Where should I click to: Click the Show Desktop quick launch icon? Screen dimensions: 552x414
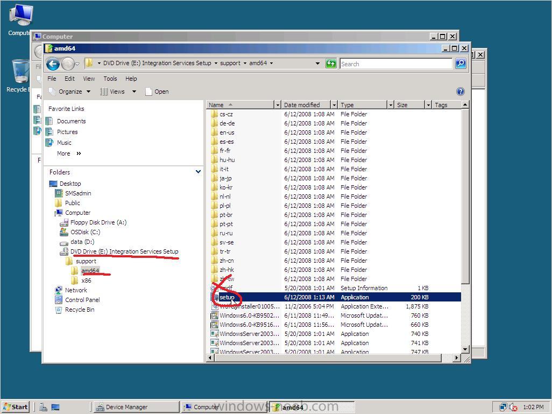tap(55, 408)
